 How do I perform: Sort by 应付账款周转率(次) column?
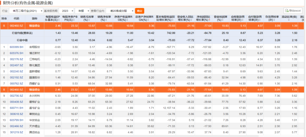coord(255,18)
